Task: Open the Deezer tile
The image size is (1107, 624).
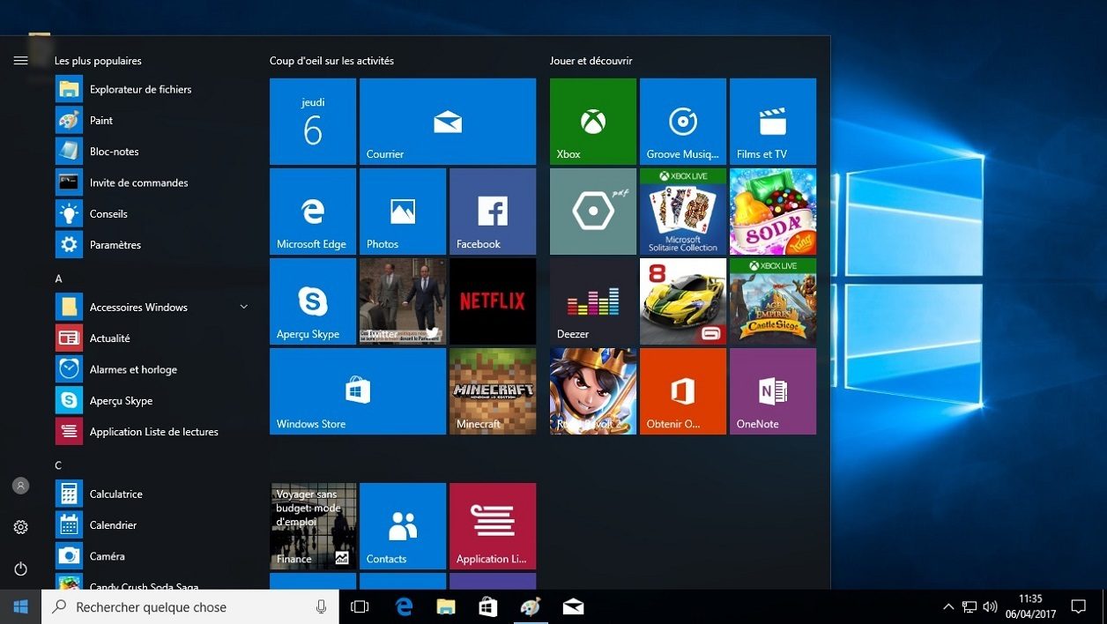Action: pos(593,301)
